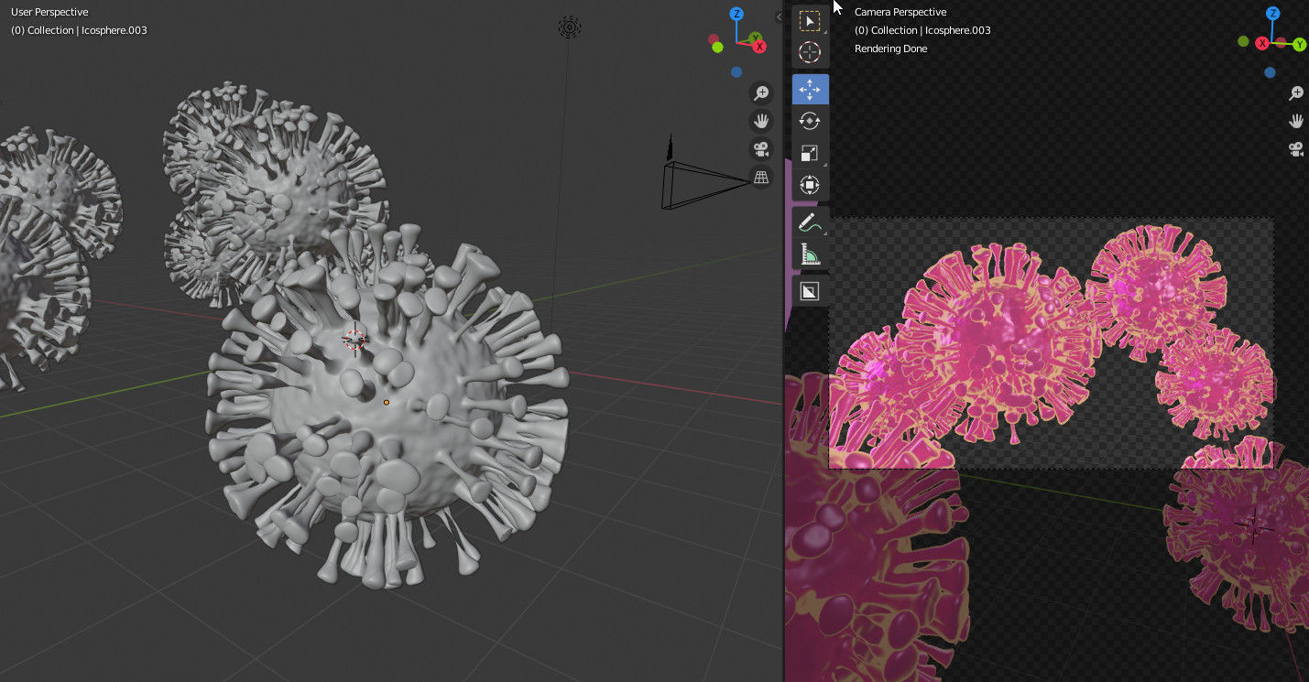Image resolution: width=1309 pixels, height=682 pixels.
Task: Select the Select Box tool in camera viewport
Action: [810, 21]
